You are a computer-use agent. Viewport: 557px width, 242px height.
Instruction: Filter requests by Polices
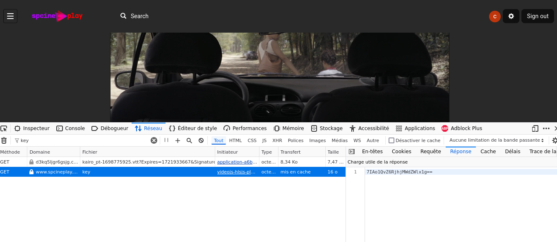[296, 140]
